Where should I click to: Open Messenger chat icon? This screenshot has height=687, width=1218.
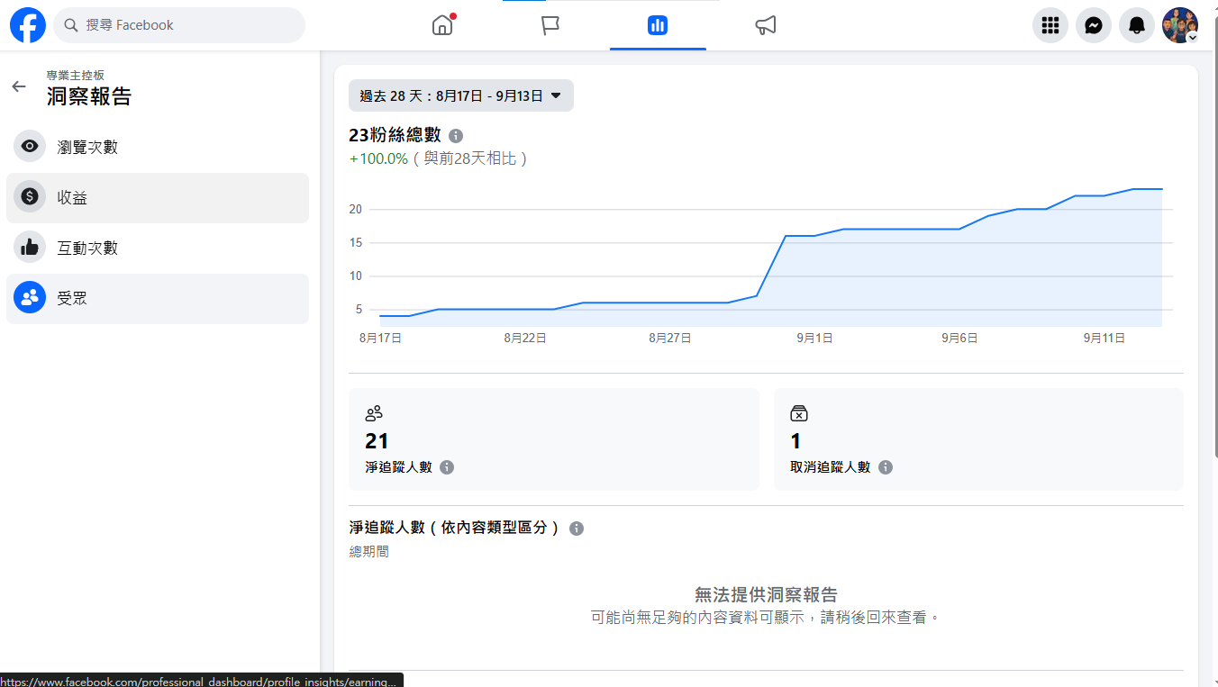pyautogui.click(x=1093, y=25)
